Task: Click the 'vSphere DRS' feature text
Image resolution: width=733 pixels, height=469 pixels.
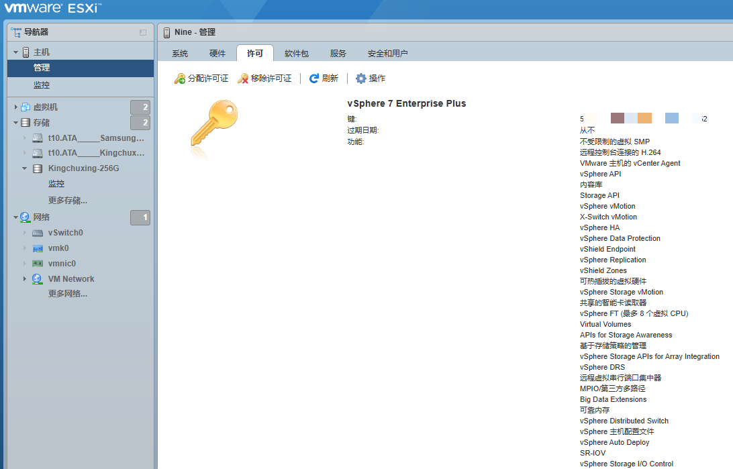Action: (603, 367)
